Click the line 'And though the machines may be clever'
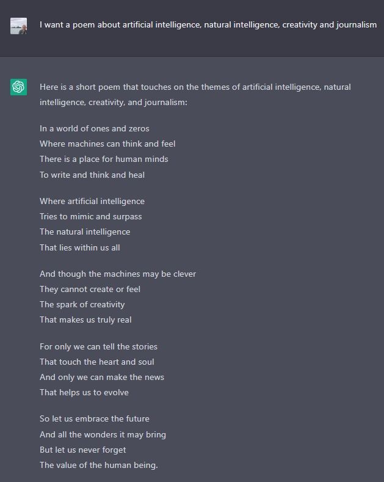384x482 pixels. [118, 274]
